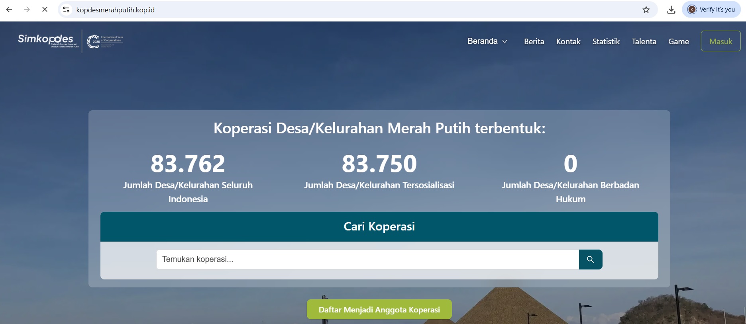Click the Verify it's you profile button

tap(711, 10)
